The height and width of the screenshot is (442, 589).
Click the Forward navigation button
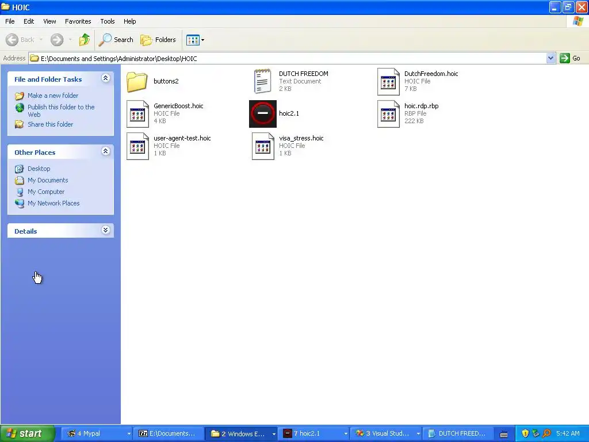pos(57,40)
